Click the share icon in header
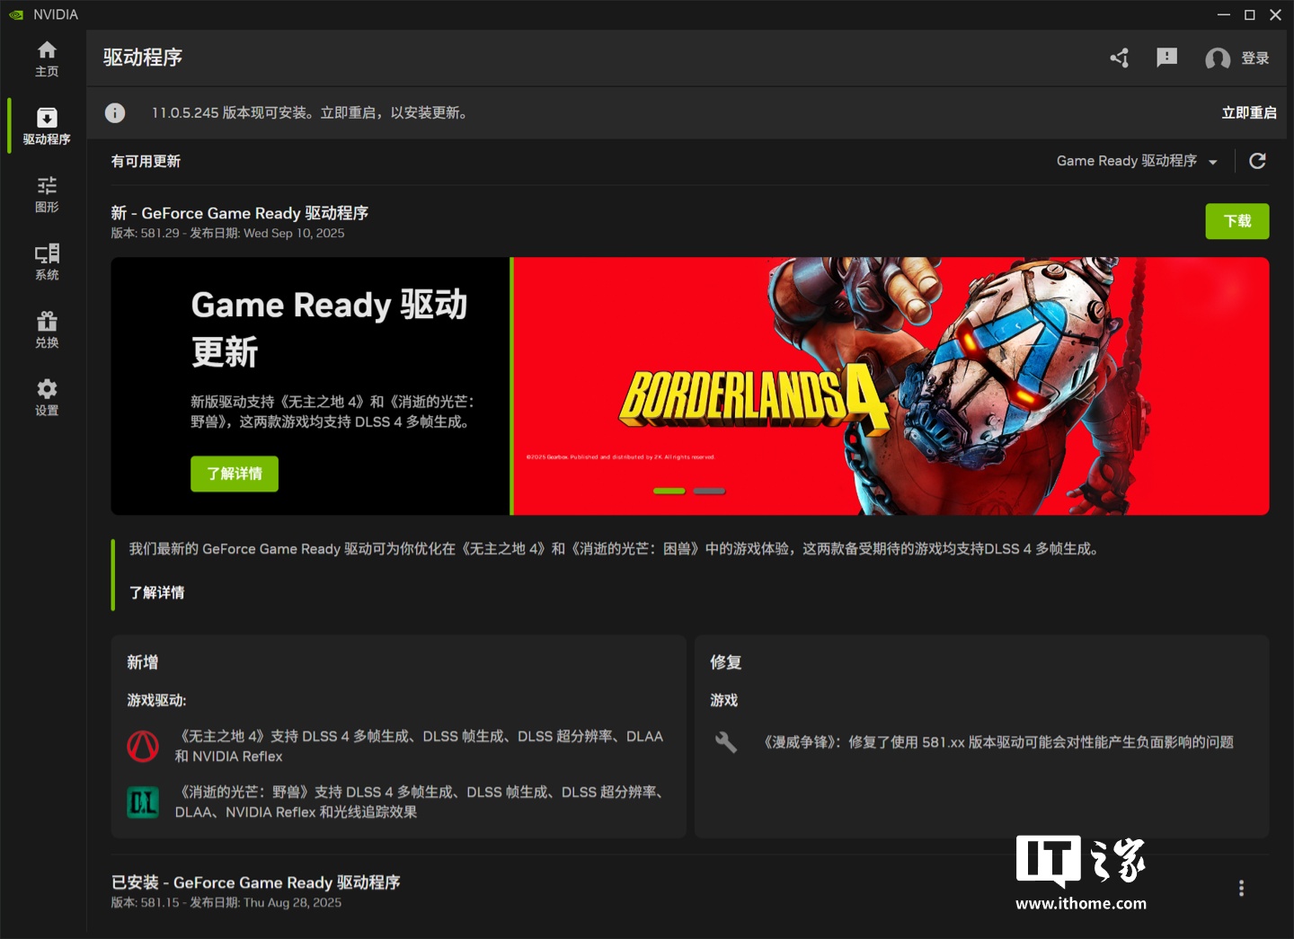The height and width of the screenshot is (939, 1294). [x=1120, y=58]
